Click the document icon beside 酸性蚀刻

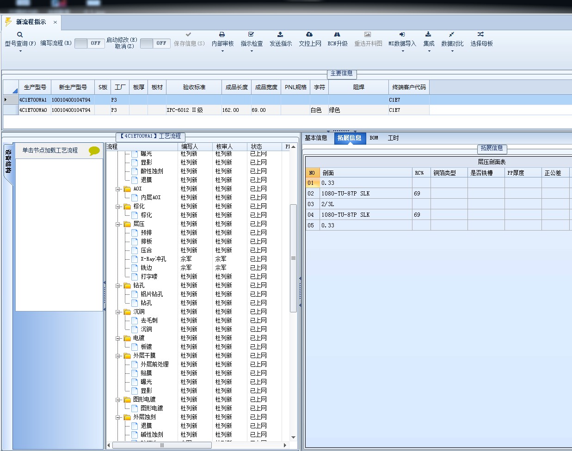pos(135,171)
